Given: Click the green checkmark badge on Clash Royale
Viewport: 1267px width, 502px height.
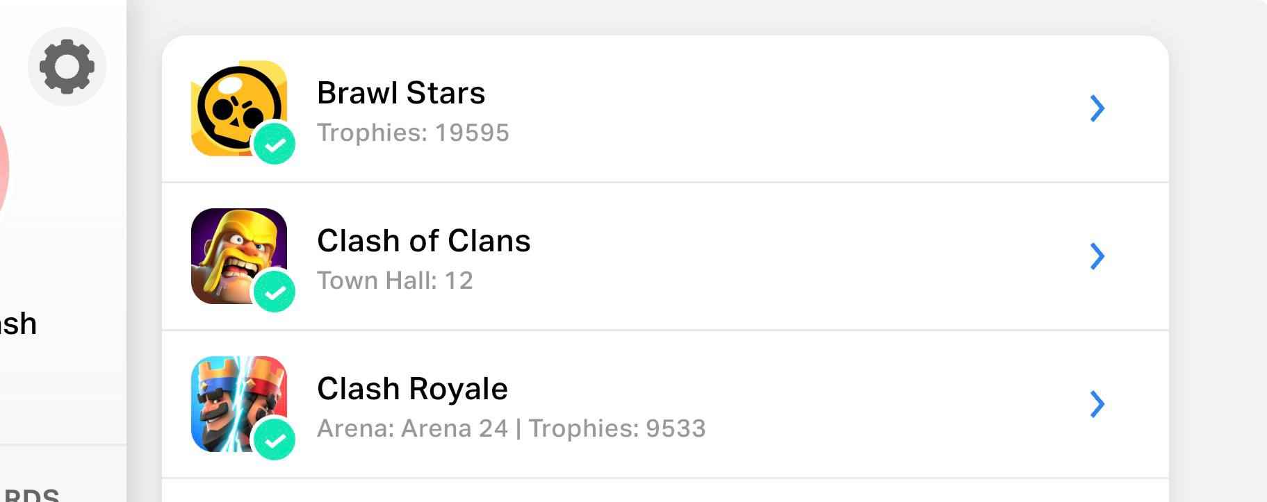Looking at the screenshot, I should 275,440.
